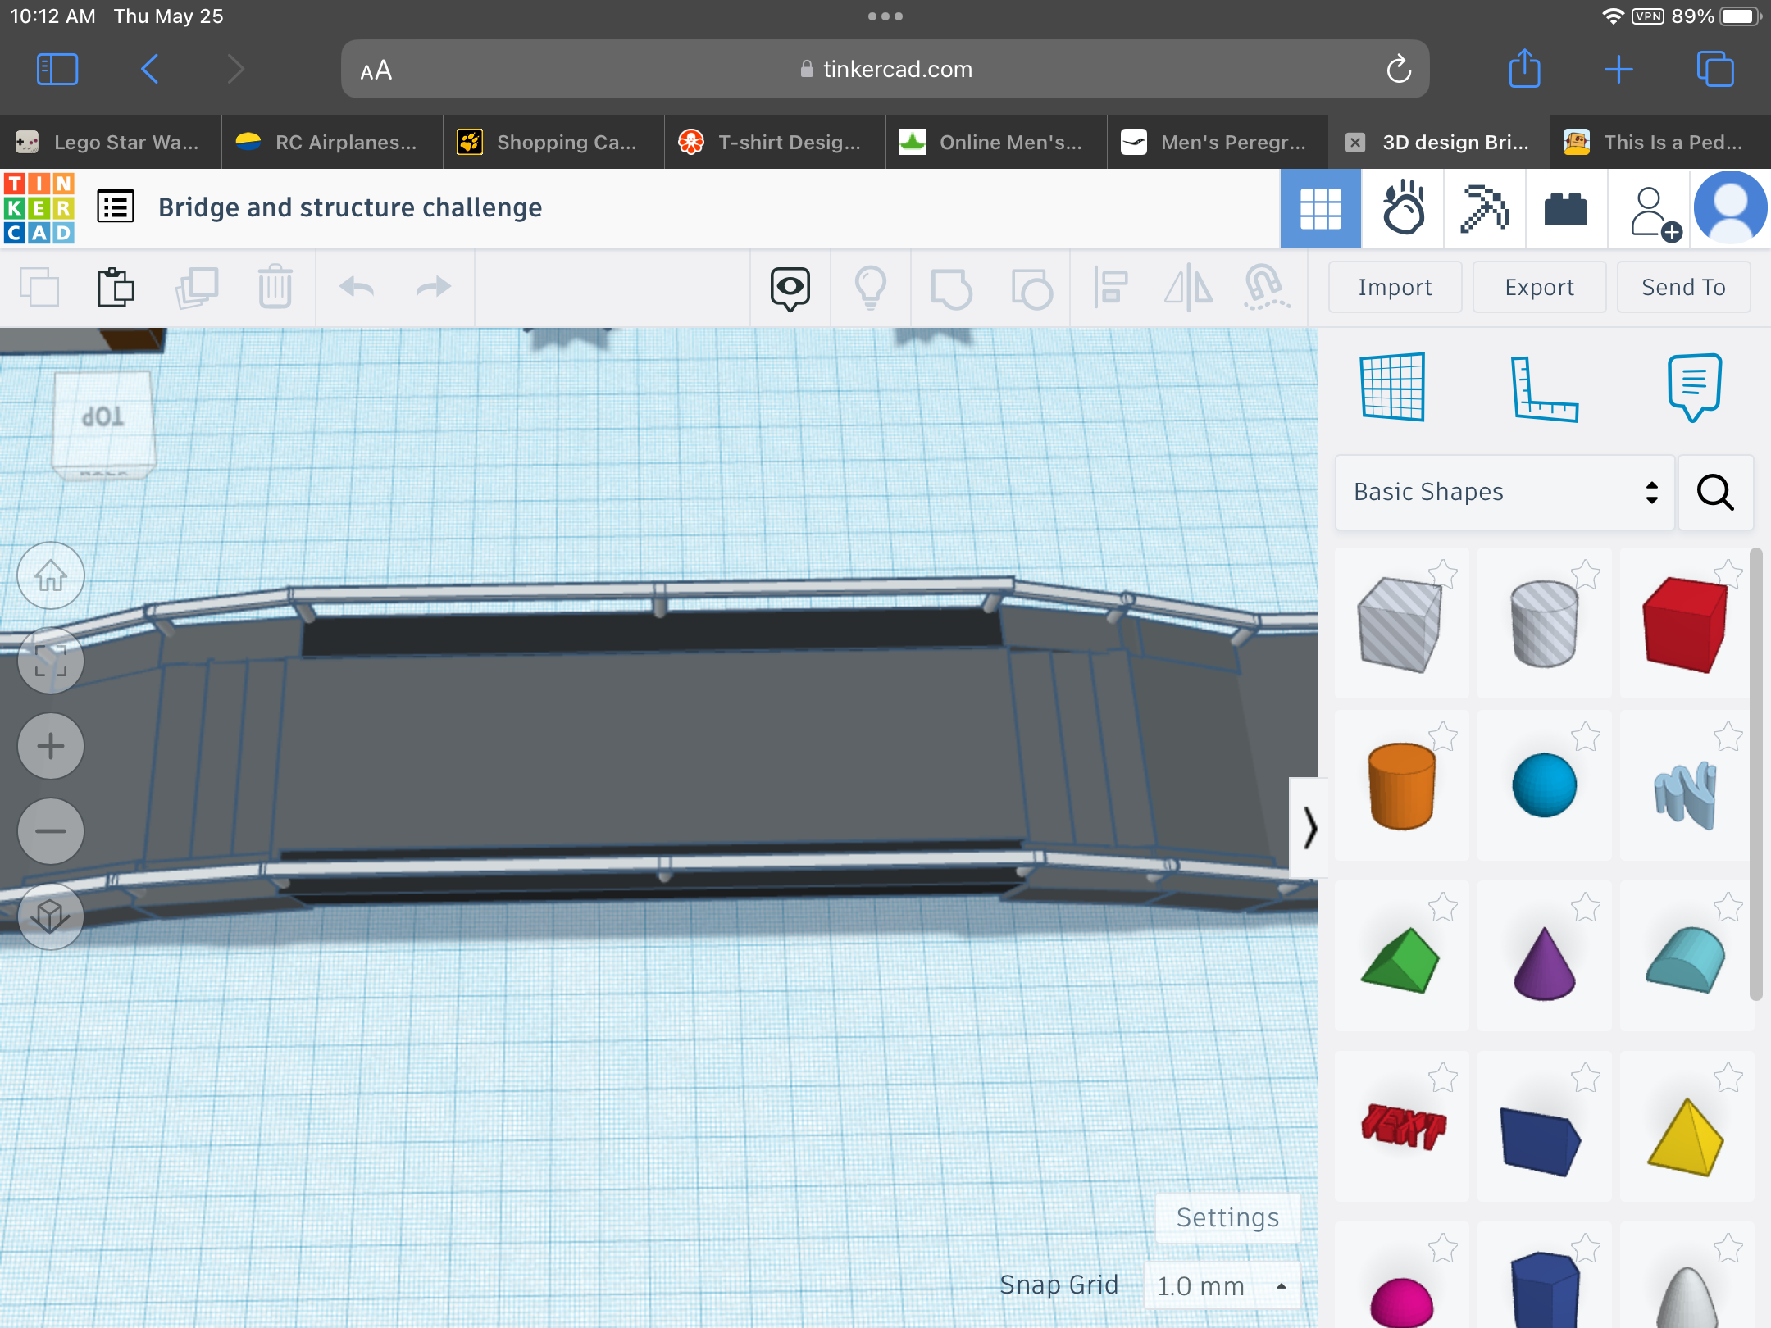Screen dimensions: 1771x1328
Task: Select the 3D design grid view
Action: [x=1320, y=208]
